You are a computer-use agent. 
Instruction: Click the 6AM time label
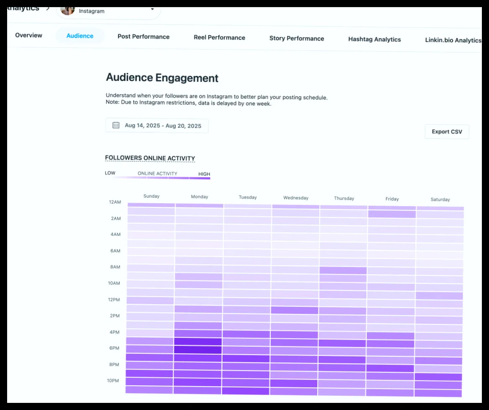(115, 251)
